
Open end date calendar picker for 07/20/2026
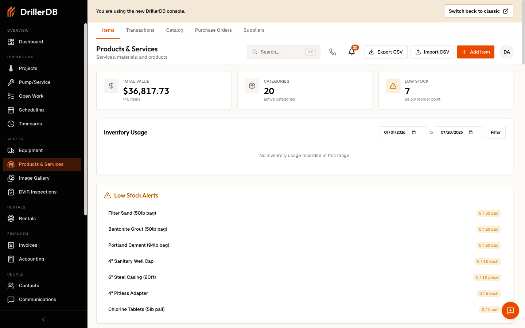coord(471,132)
